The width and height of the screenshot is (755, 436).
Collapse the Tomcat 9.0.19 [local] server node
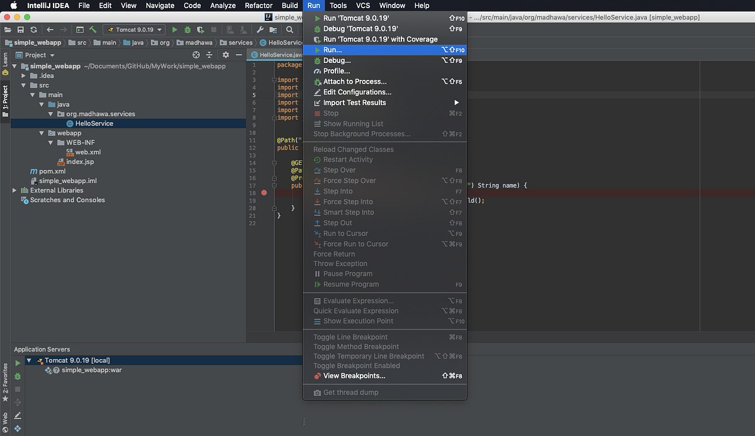coord(29,360)
